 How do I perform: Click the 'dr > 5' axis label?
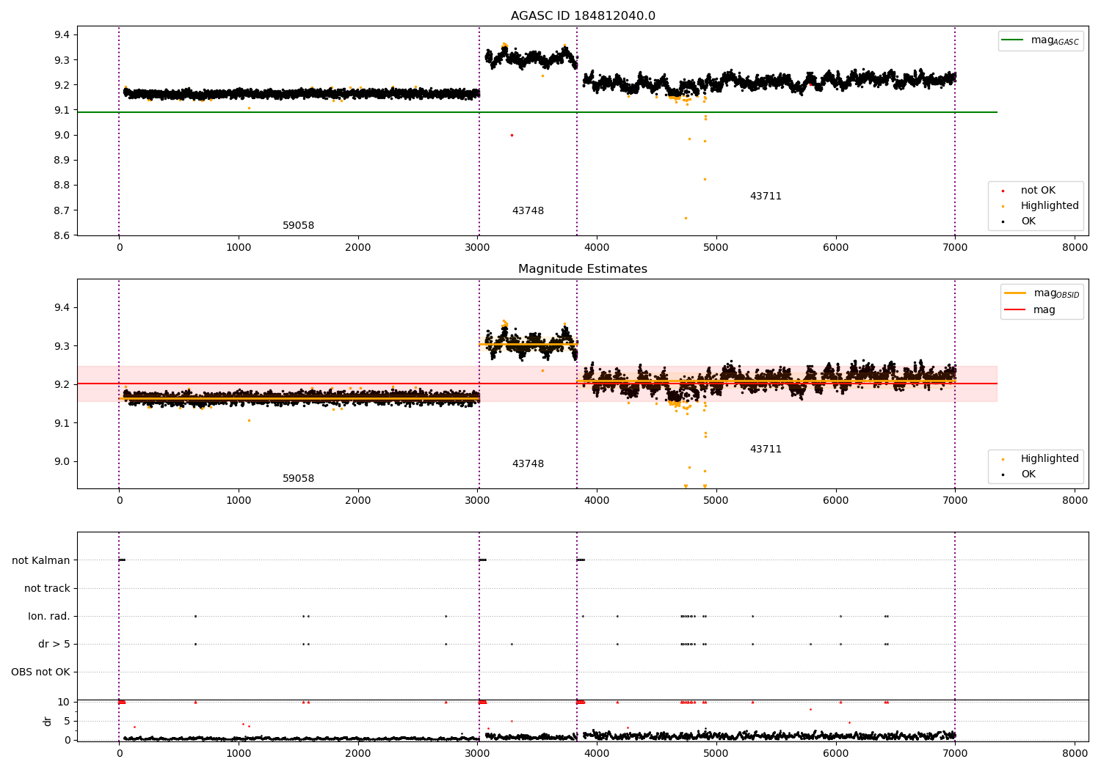pos(54,645)
